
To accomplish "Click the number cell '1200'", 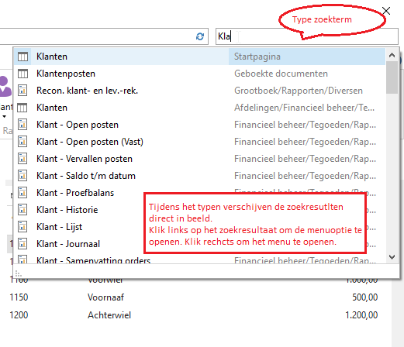I will tap(19, 315).
